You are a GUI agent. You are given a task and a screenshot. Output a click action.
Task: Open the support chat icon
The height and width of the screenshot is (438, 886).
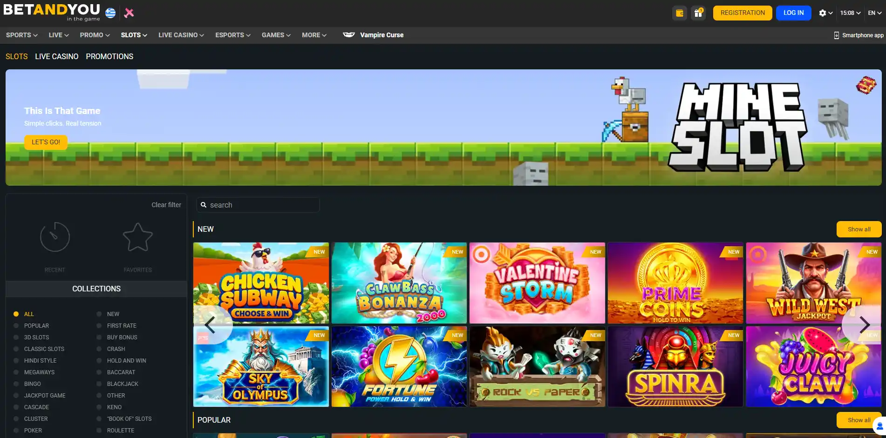879,426
